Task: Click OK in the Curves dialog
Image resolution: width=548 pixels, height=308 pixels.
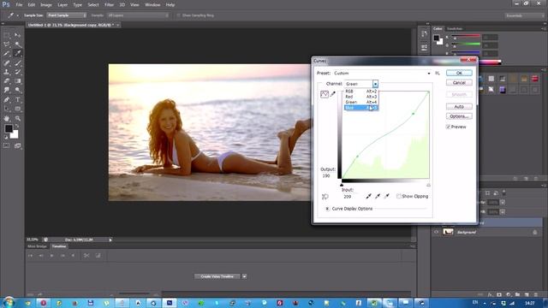Action: [x=459, y=73]
